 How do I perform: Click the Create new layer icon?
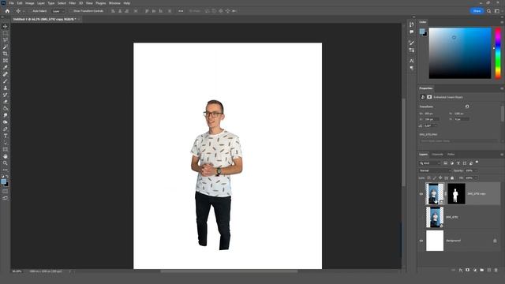pos(489,270)
